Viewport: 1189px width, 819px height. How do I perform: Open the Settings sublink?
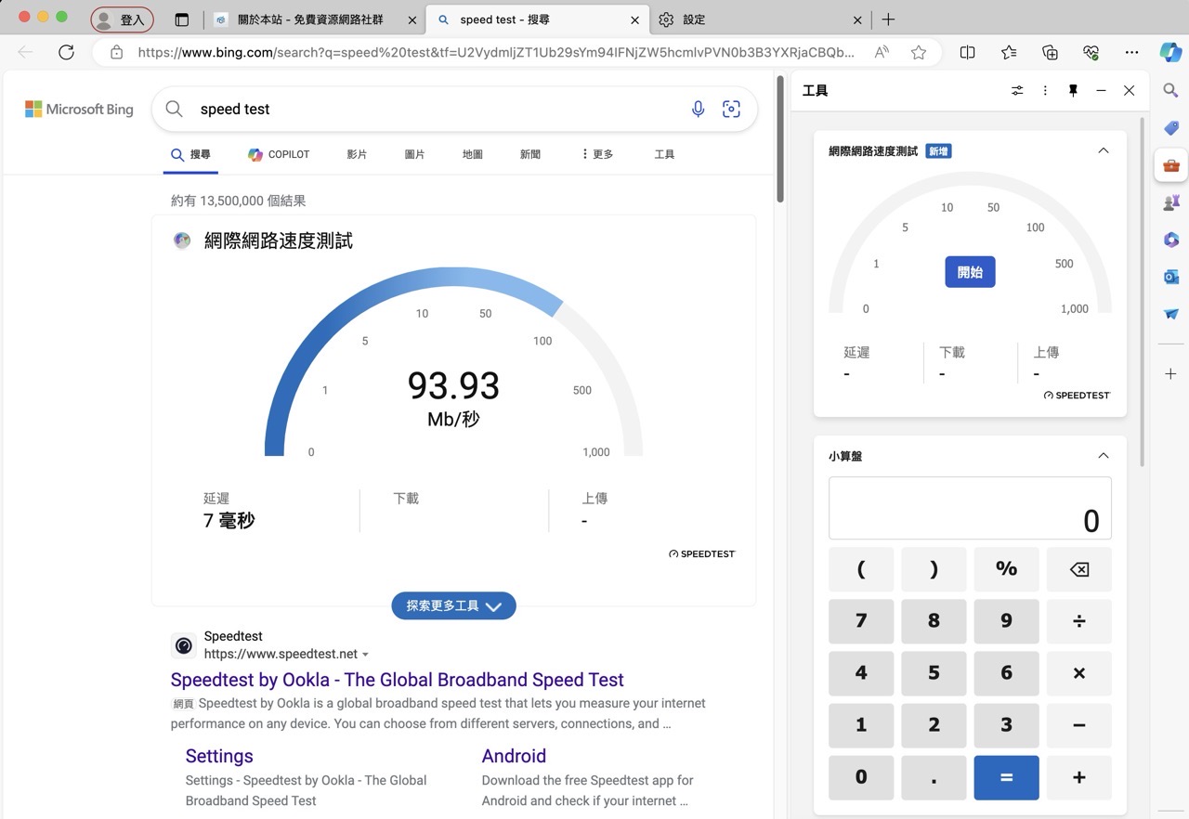[219, 756]
